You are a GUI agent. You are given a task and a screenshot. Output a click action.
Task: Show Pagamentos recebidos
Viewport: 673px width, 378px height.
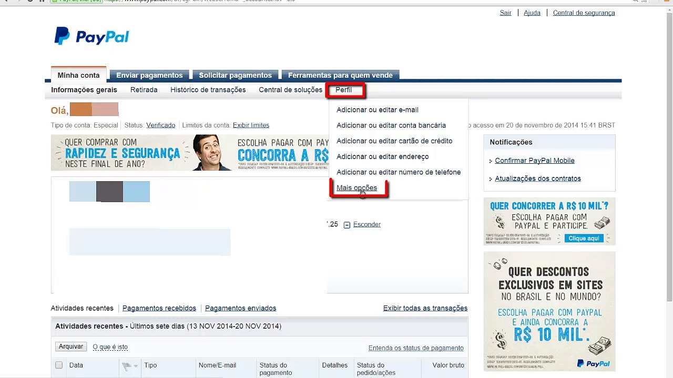click(159, 308)
